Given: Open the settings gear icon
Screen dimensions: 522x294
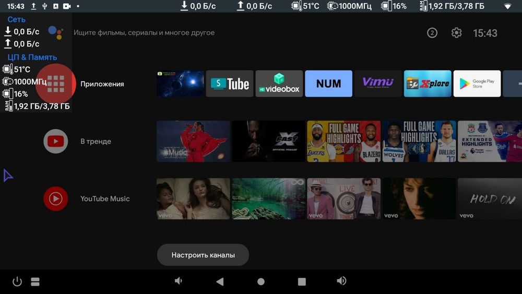Looking at the screenshot, I should coord(456,32).
